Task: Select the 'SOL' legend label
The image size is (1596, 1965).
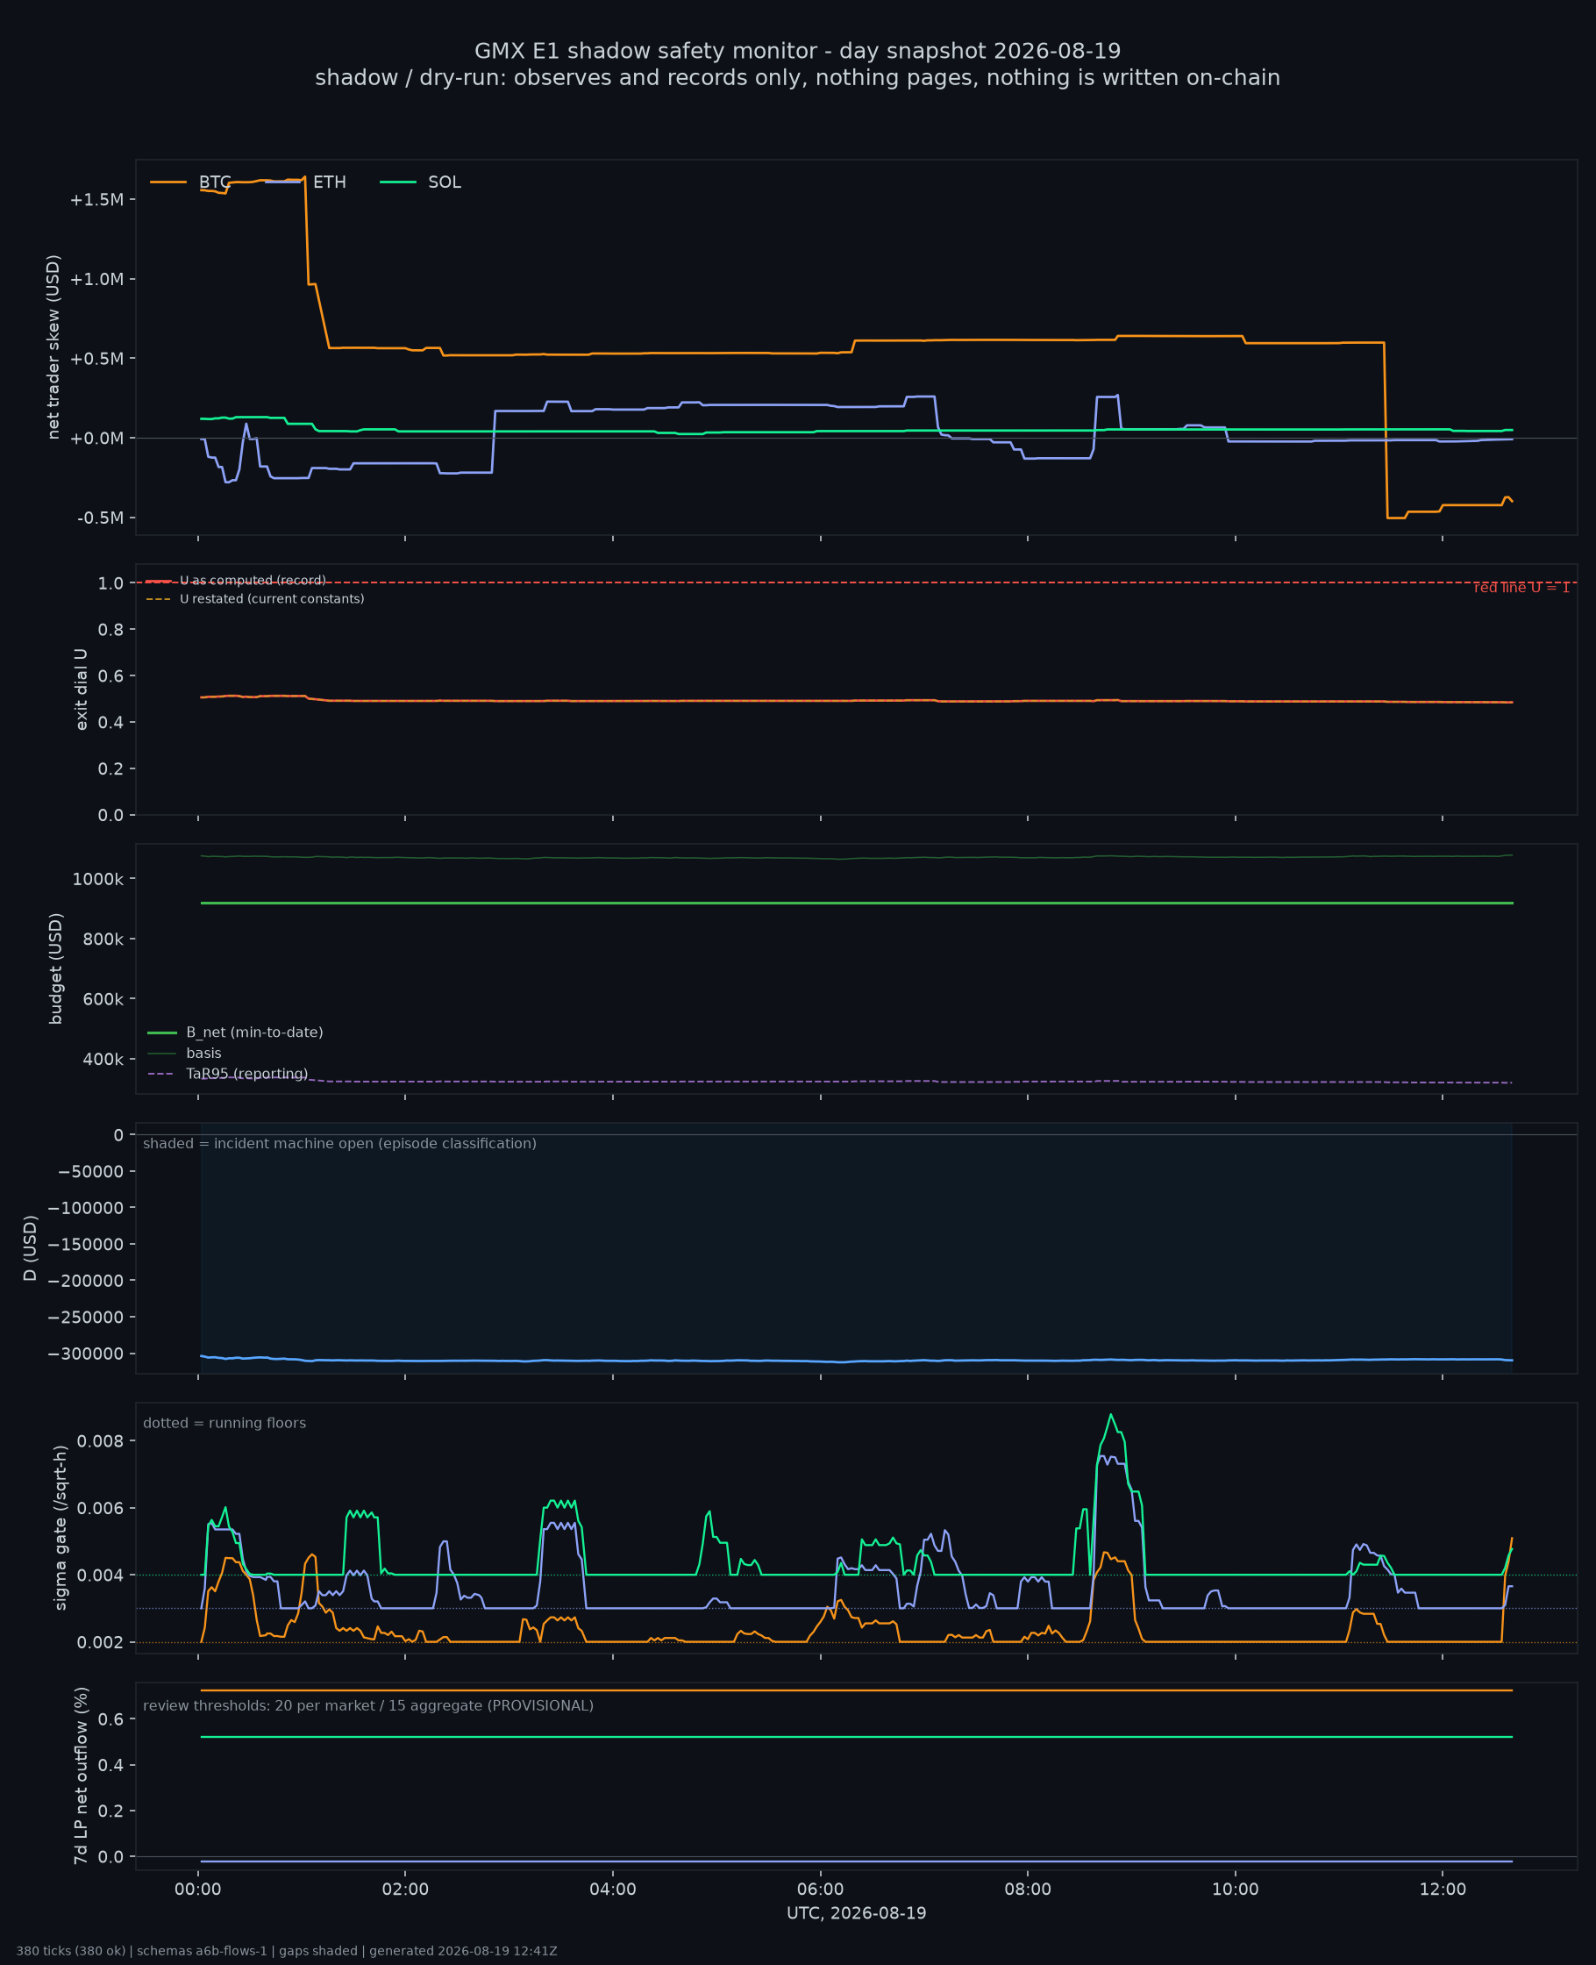Action: (x=445, y=182)
